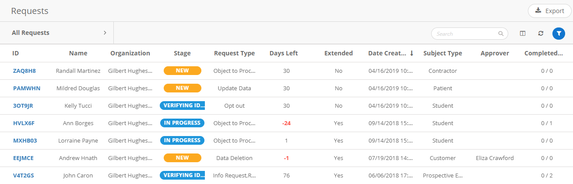Click IN PROGRESS badge for Lorraine Payne
Viewport: 573px width, 184px height.
click(183, 140)
